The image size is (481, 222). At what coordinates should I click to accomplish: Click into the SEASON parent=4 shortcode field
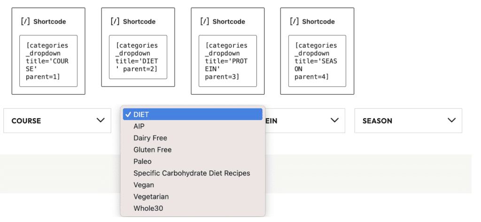coord(317,61)
